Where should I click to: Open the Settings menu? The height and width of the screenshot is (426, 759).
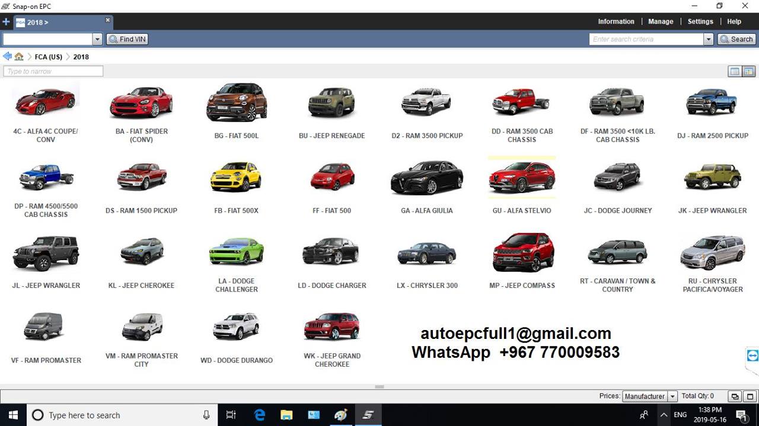click(x=700, y=21)
